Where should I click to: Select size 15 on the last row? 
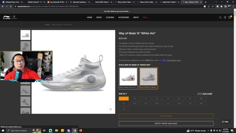click(x=124, y=109)
